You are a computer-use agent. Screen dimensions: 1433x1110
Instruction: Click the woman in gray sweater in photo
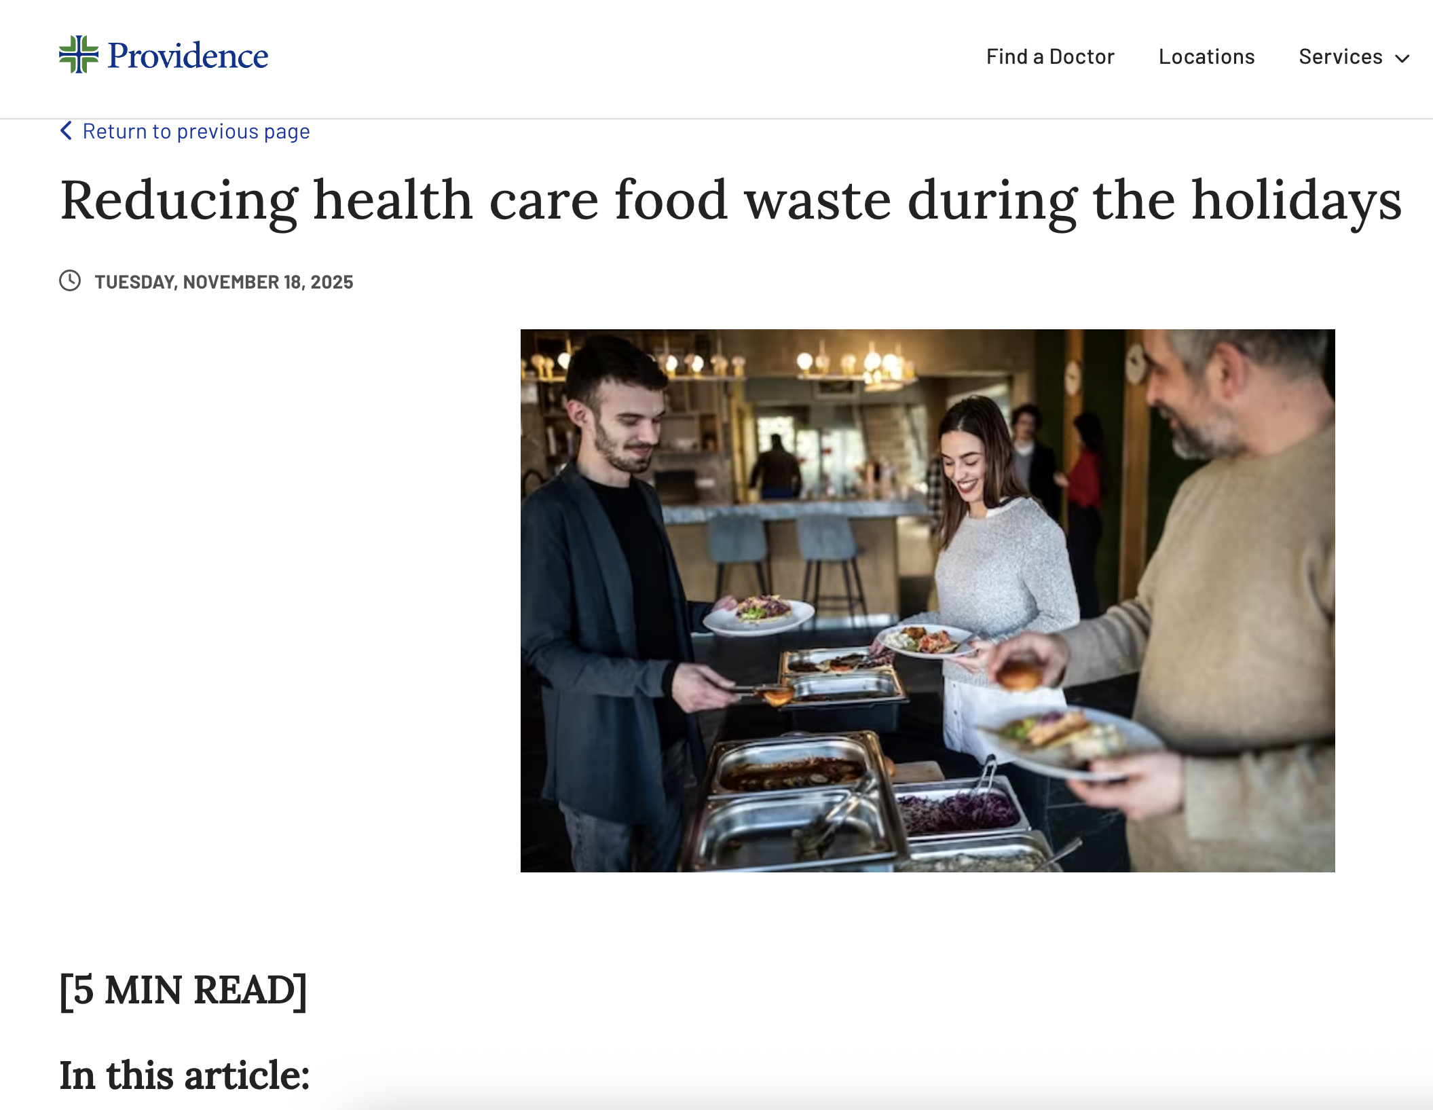pyautogui.click(x=998, y=563)
